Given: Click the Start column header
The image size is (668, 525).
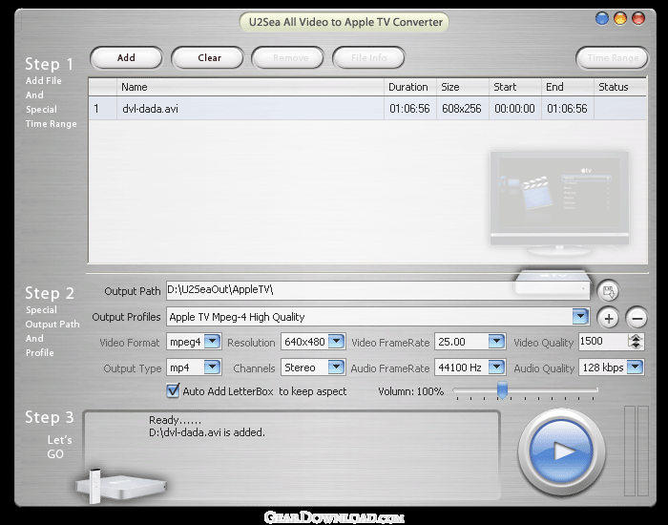Looking at the screenshot, I should [x=515, y=87].
